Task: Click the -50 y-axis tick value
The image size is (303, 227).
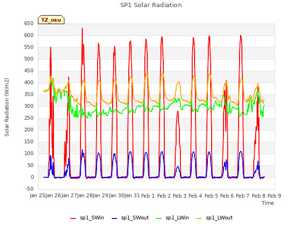Action: [x=29, y=189]
